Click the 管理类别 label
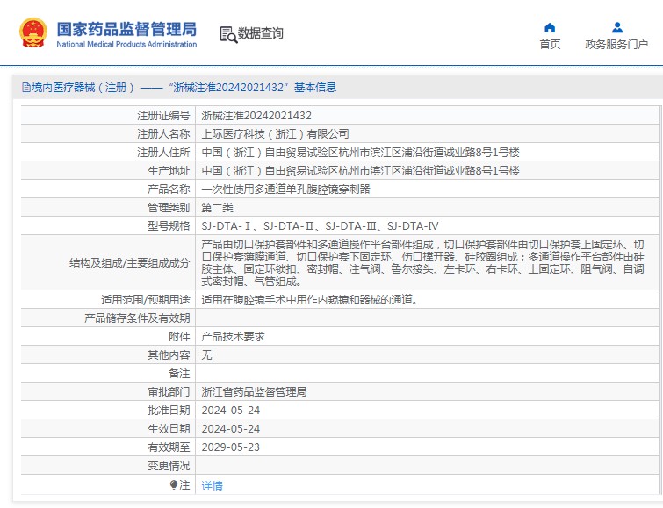The height and width of the screenshot is (508, 663). 169,208
